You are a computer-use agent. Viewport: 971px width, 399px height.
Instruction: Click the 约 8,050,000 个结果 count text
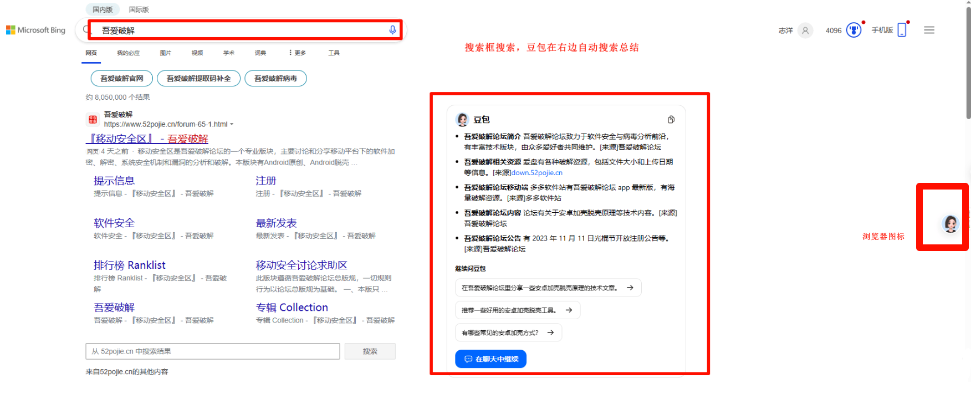(x=117, y=98)
